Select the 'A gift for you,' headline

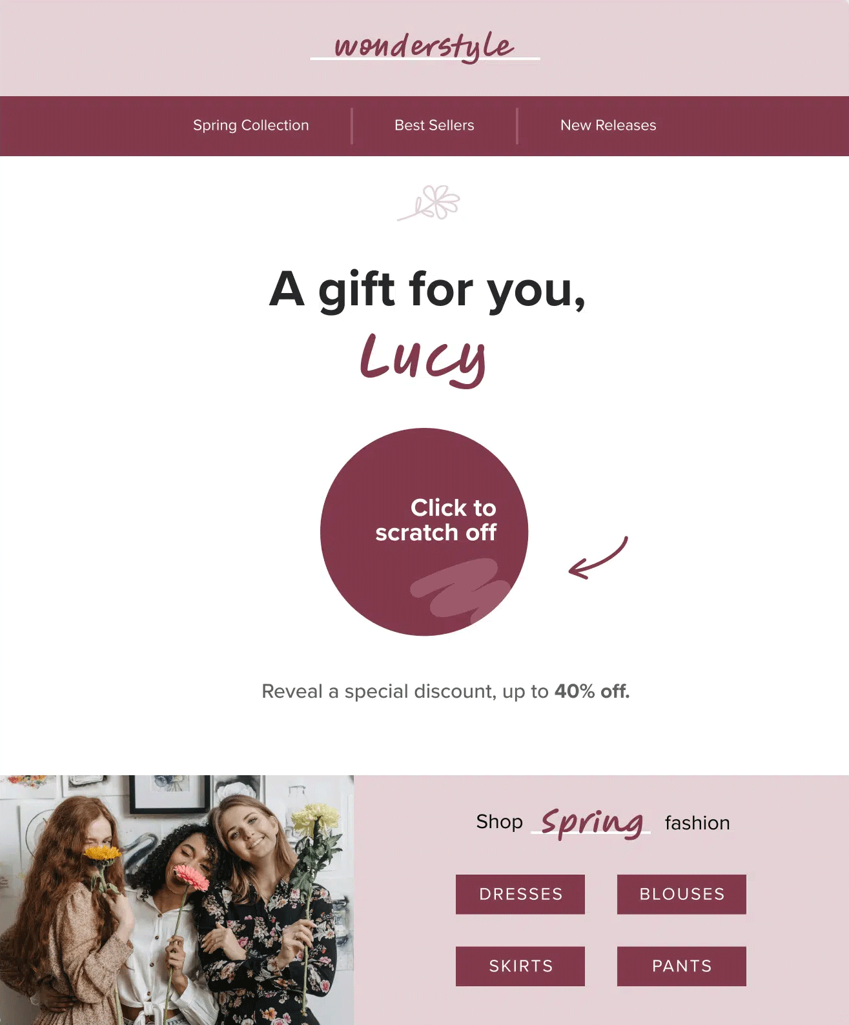pyautogui.click(x=427, y=290)
